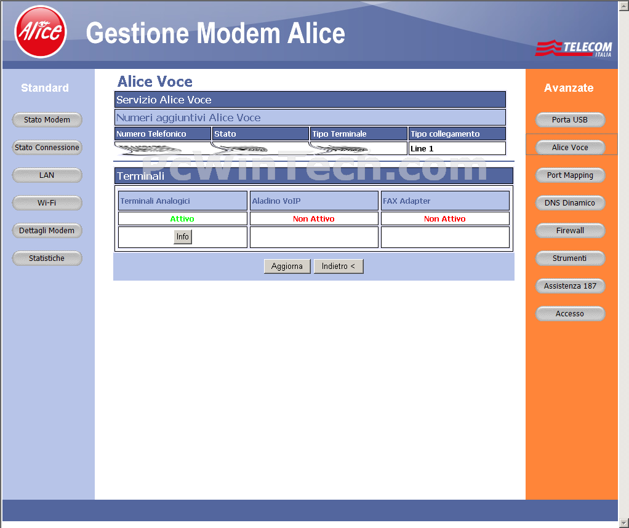Open Assistenza 187 page
The image size is (629, 528).
[x=570, y=286]
